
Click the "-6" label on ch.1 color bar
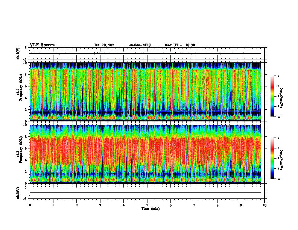277,76
